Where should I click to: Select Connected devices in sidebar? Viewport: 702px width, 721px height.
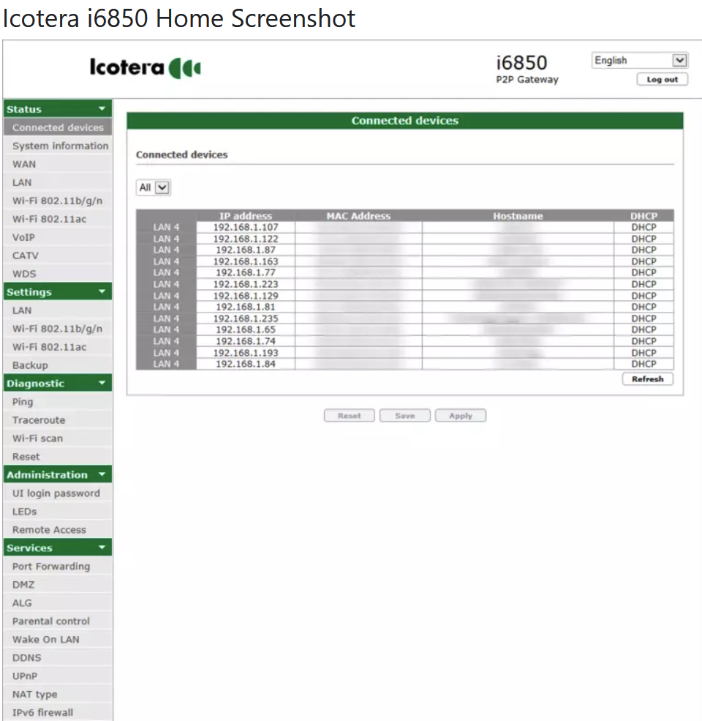tap(58, 127)
